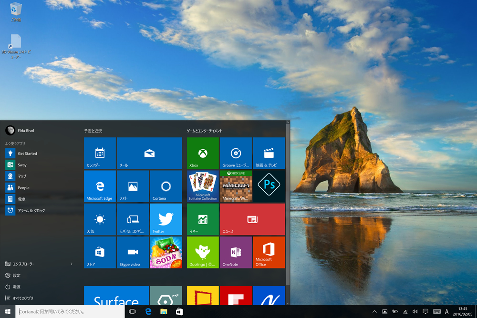
Task: Open People from the app list
Action: coord(40,187)
